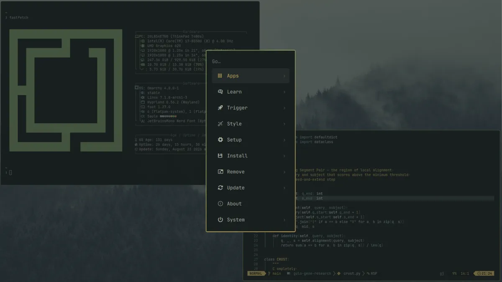Click the '9%' scroll position in statusline
Viewport: 502px width, 282px height.
[x=454, y=274]
